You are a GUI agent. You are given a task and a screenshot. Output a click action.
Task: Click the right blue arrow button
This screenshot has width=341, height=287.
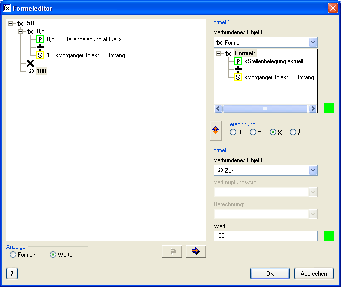pos(196,251)
